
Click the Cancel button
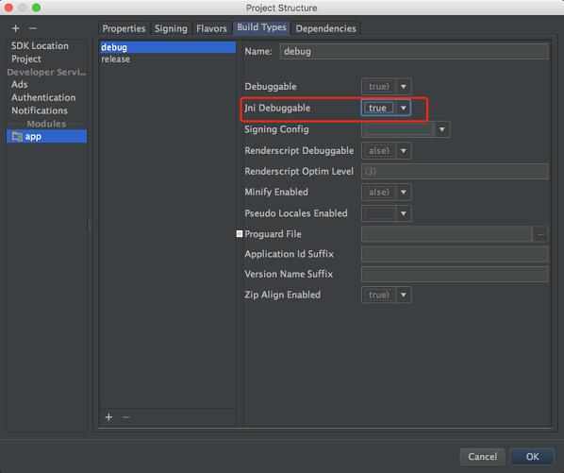(x=482, y=456)
